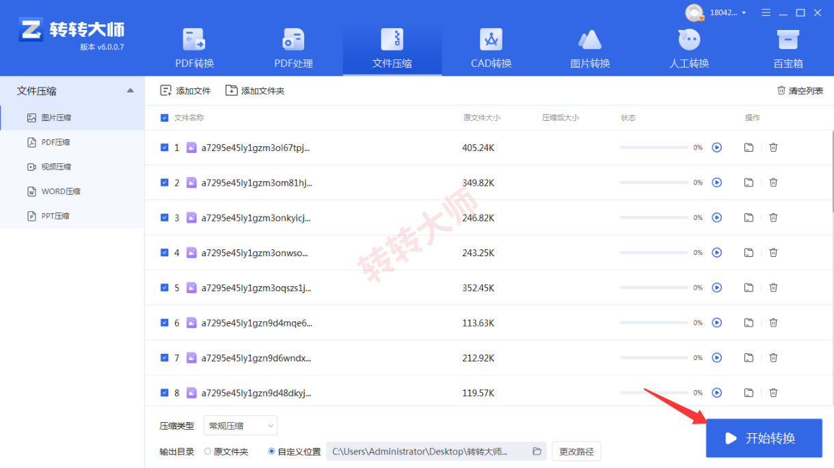Delete file row 6 from the list

tap(773, 322)
